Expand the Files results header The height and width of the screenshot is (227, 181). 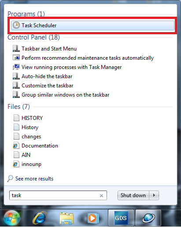click(18, 107)
